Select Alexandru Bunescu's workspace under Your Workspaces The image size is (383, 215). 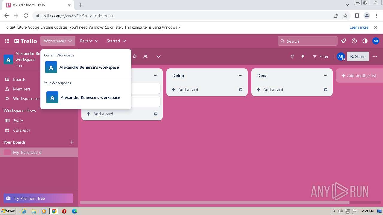pos(86,97)
